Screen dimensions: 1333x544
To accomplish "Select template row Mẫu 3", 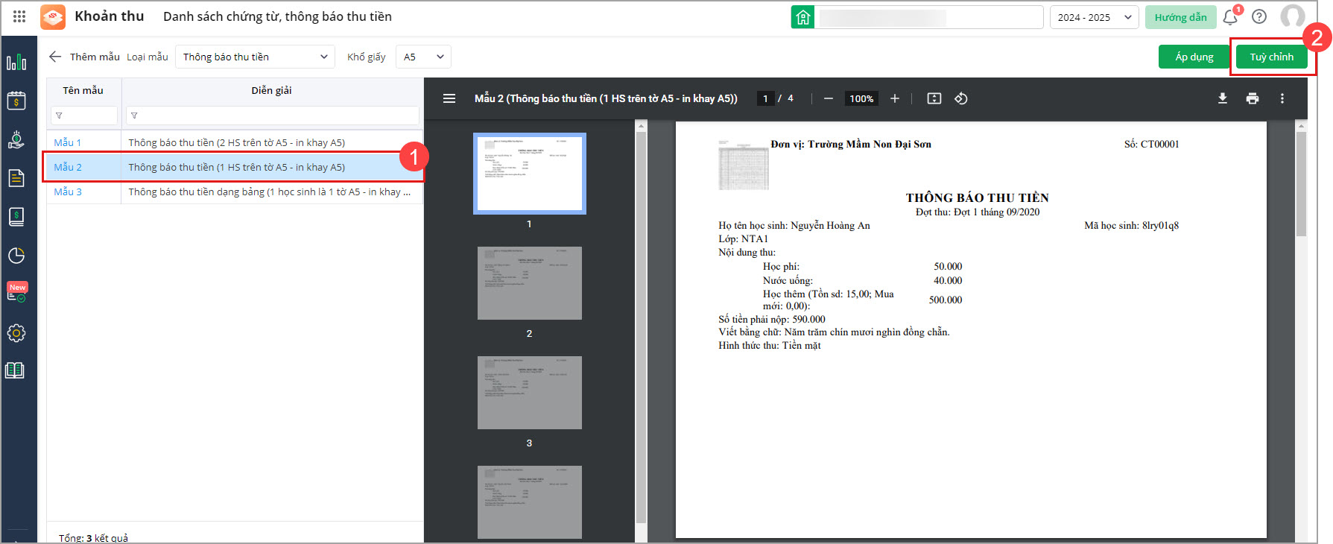I will (x=68, y=192).
